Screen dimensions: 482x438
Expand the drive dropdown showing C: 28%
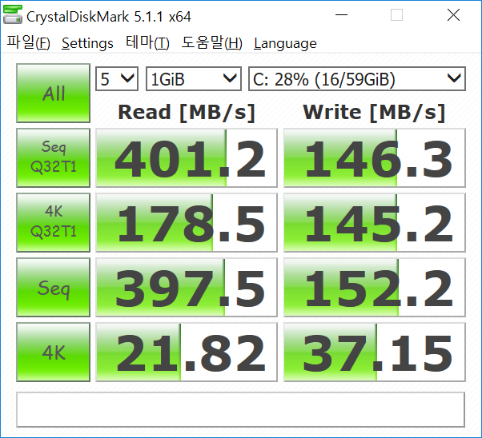(357, 79)
